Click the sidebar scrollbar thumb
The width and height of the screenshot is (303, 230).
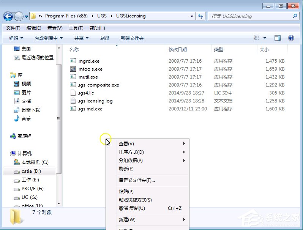pos(59,119)
